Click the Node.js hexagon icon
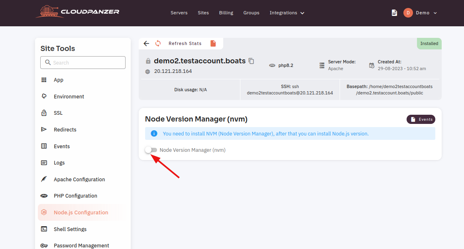This screenshot has height=249, width=464. tap(44, 212)
